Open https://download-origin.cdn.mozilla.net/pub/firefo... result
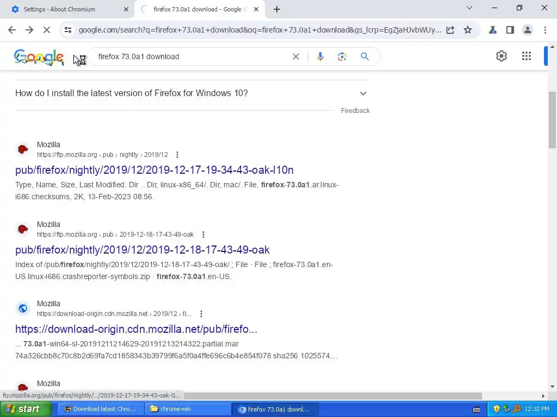 pyautogui.click(x=136, y=329)
